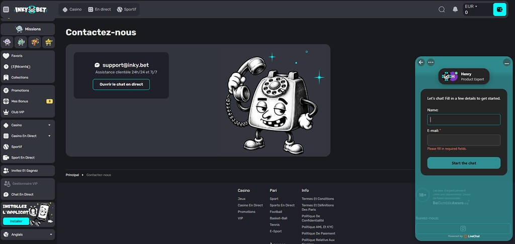
Task: Open the Anglais language dropdown
Action: pos(28,234)
